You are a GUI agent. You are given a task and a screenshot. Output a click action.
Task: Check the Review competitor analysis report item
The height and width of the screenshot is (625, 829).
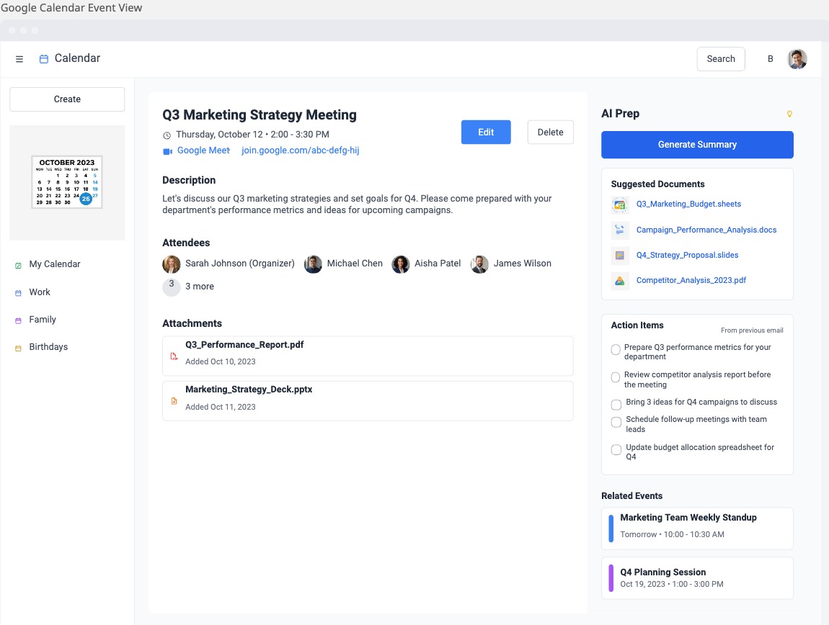pyautogui.click(x=616, y=377)
